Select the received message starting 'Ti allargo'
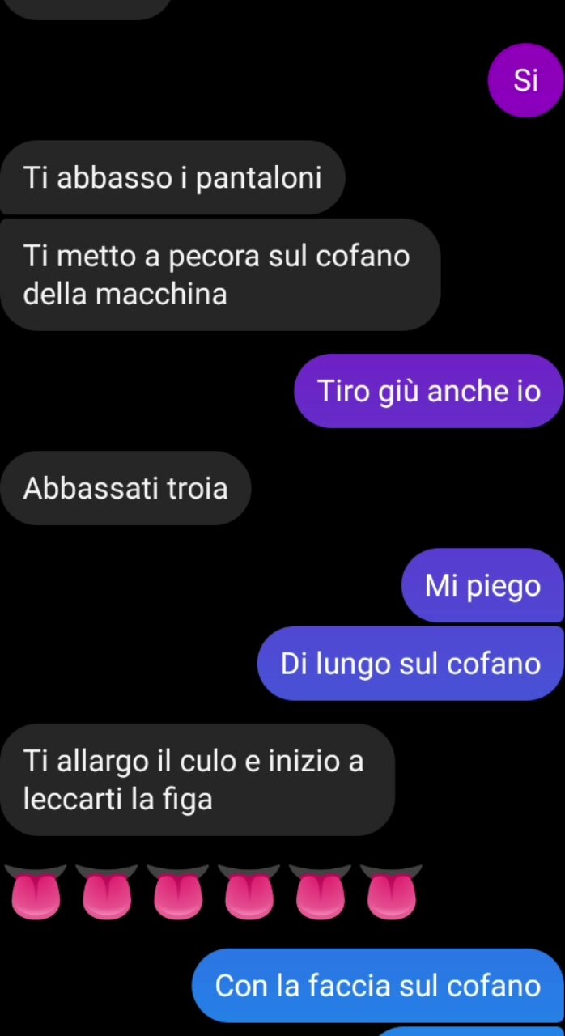This screenshot has height=1036, width=565. pos(198,779)
